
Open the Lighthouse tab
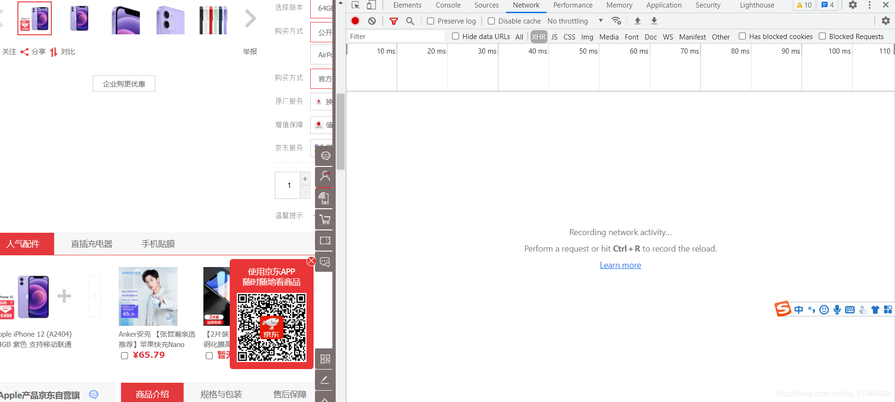[757, 5]
